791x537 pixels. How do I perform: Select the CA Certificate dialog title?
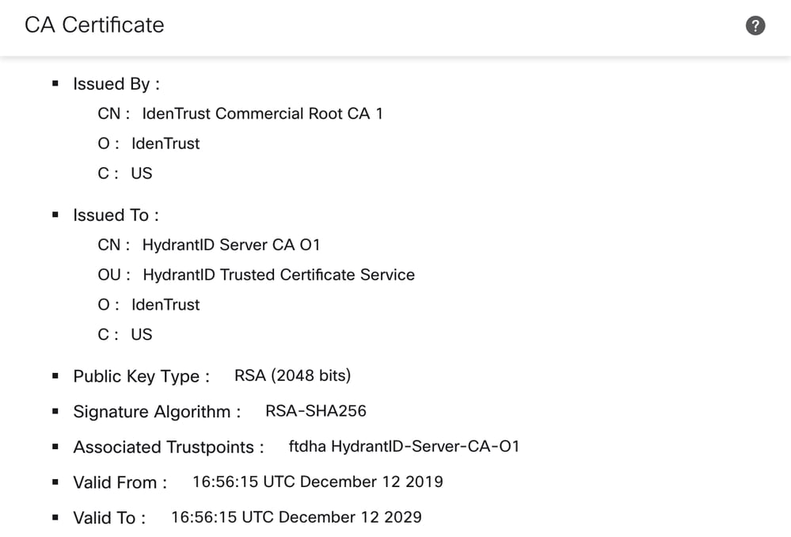[94, 25]
